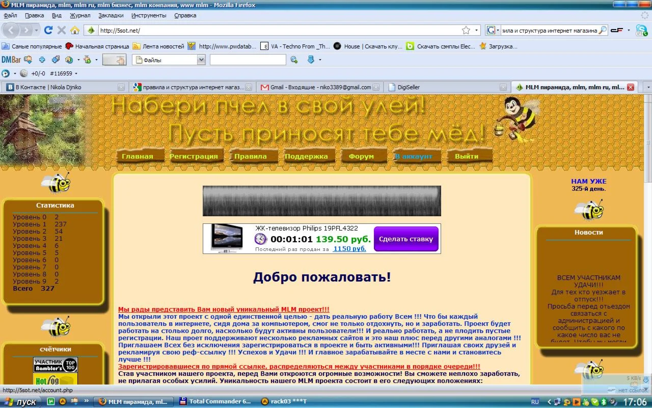
Task: Reload the current page
Action: coord(48,31)
